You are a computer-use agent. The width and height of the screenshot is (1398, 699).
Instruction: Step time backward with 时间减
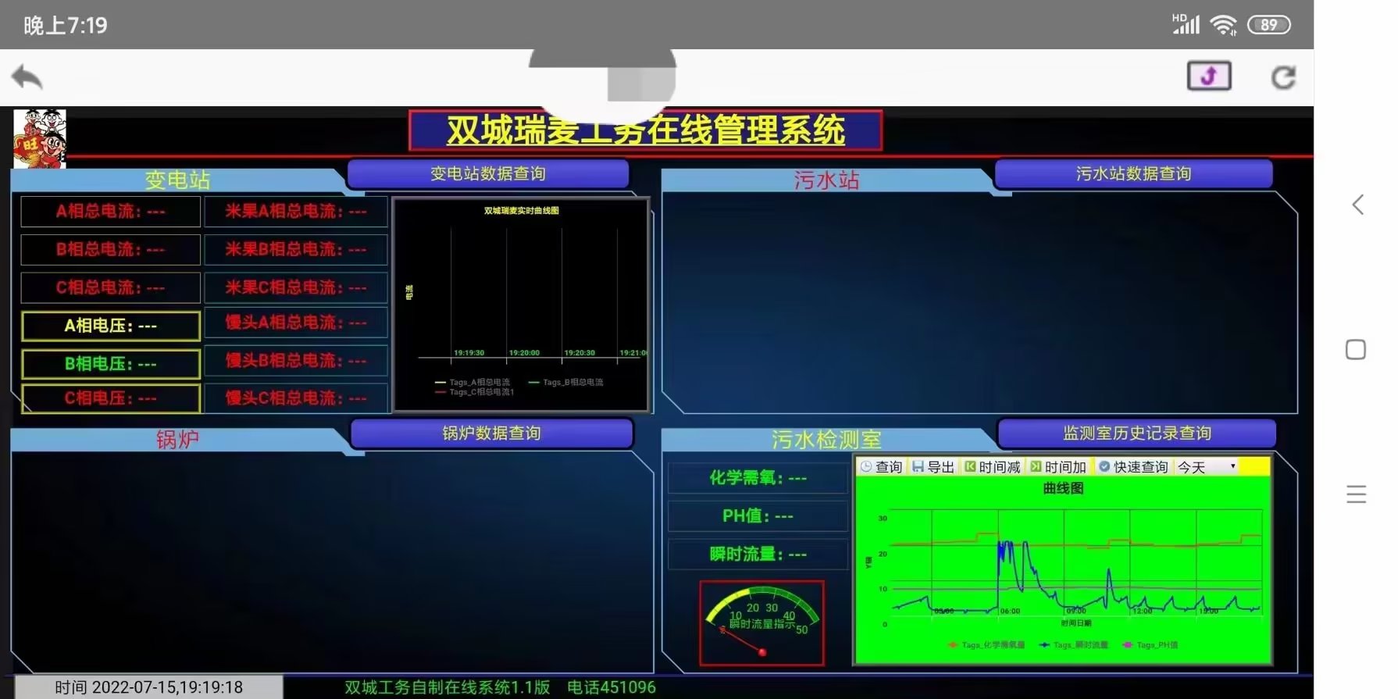[992, 467]
